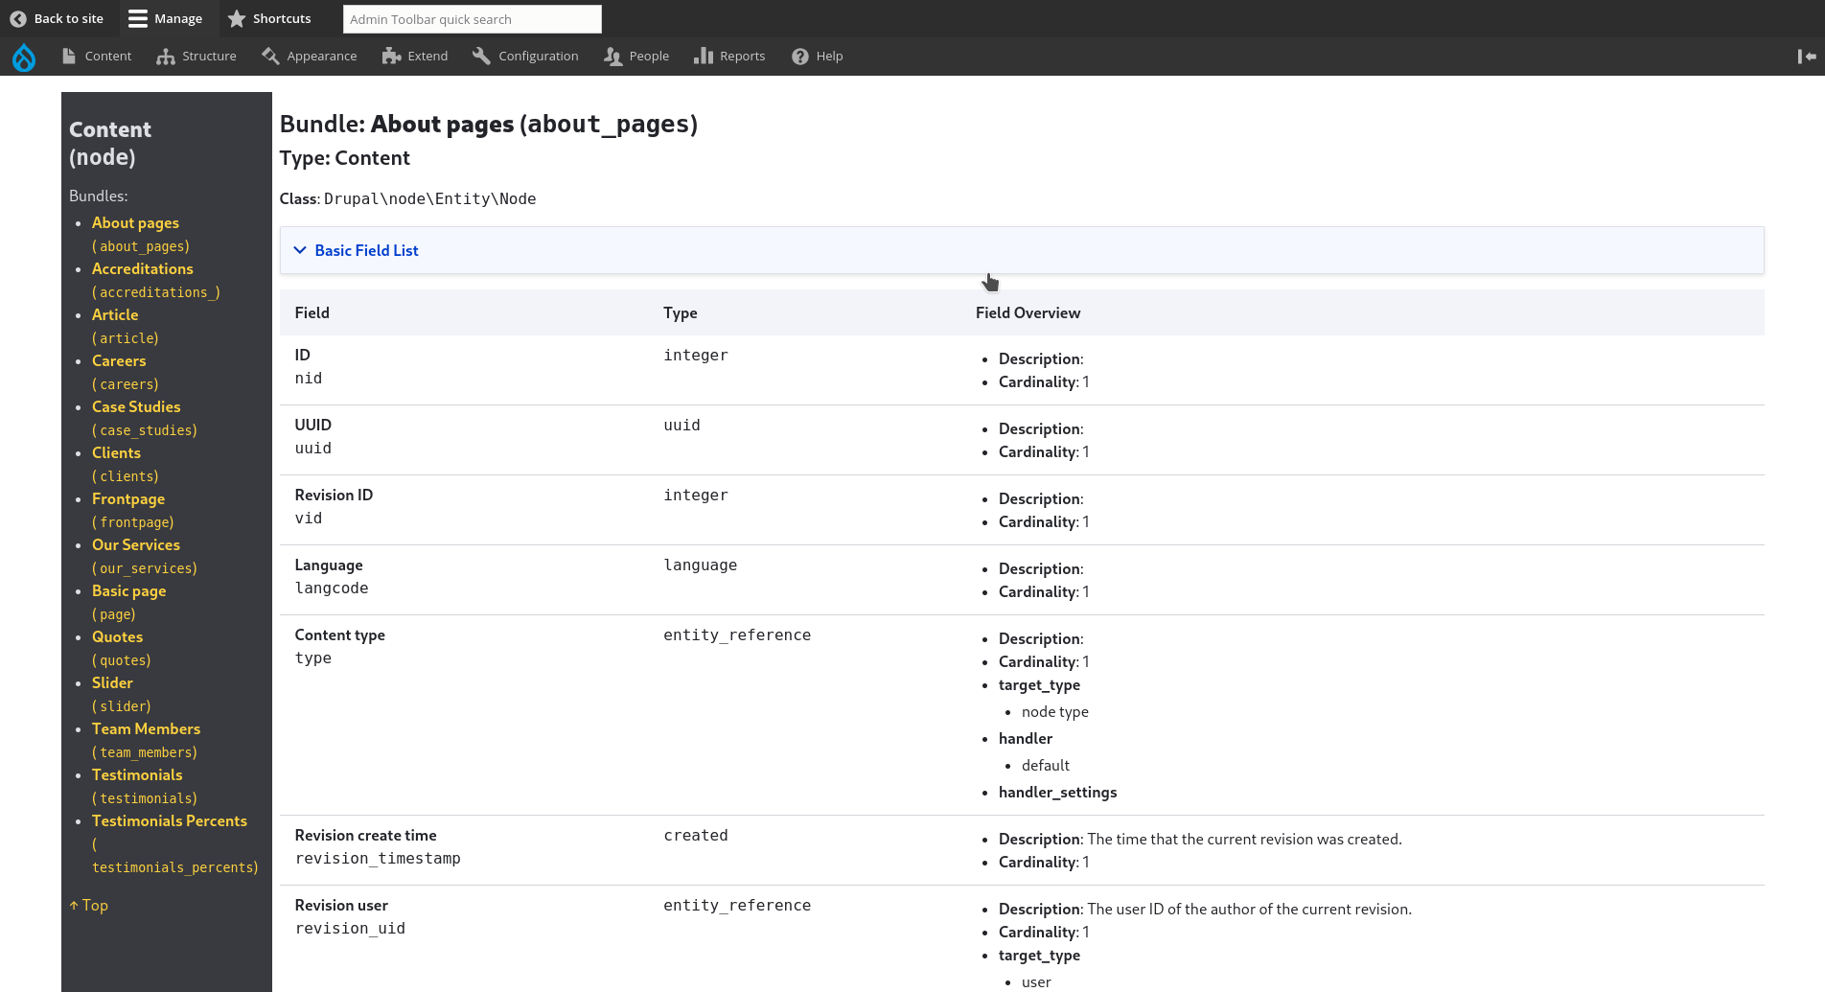Select the Case Studies bundle
Image resolution: width=1825 pixels, height=992 pixels.
[136, 407]
